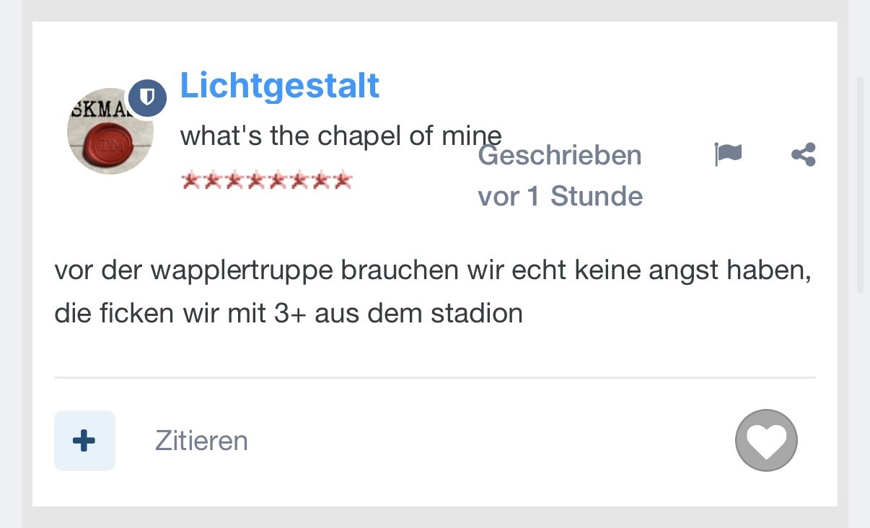Screen dimensions: 870x528
Task: Open the Lichtgestalt user profile link
Action: click(279, 86)
